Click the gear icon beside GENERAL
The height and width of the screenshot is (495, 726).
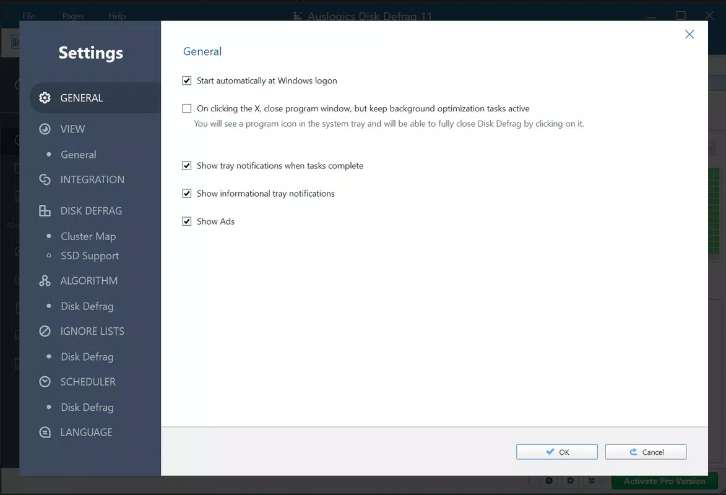coord(45,98)
